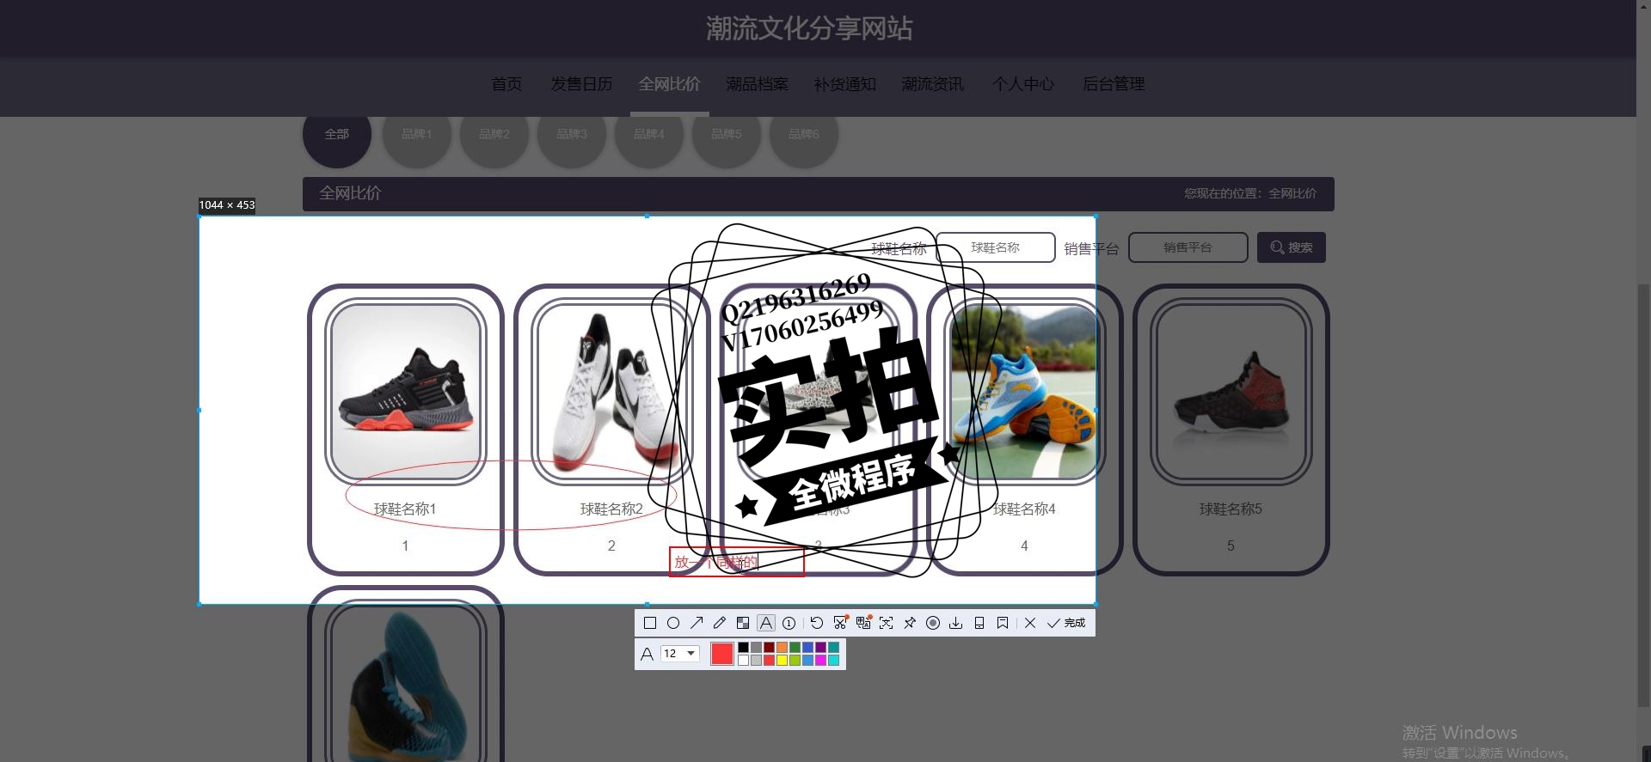Click the current red color preview

click(x=722, y=654)
